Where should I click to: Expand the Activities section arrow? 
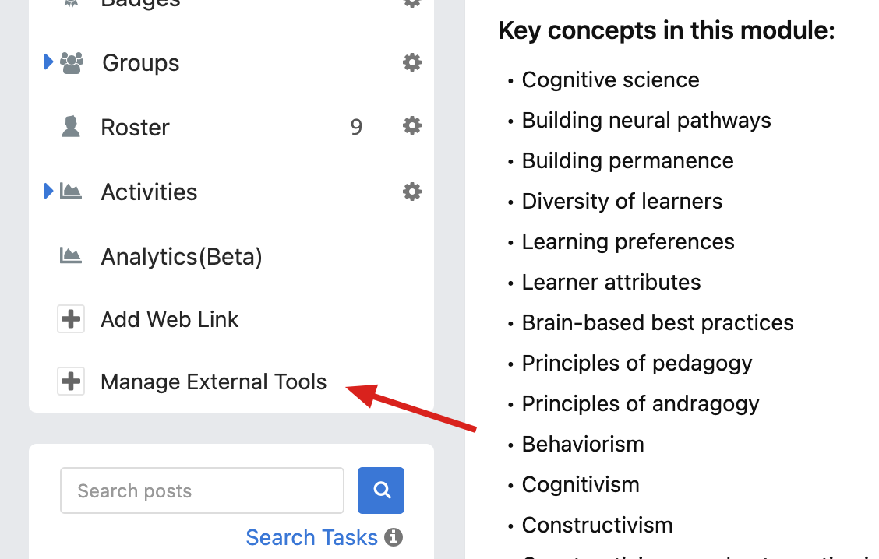click(49, 191)
